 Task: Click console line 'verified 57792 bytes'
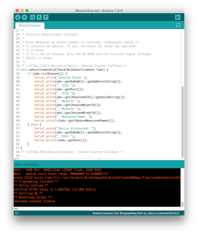point(55,189)
